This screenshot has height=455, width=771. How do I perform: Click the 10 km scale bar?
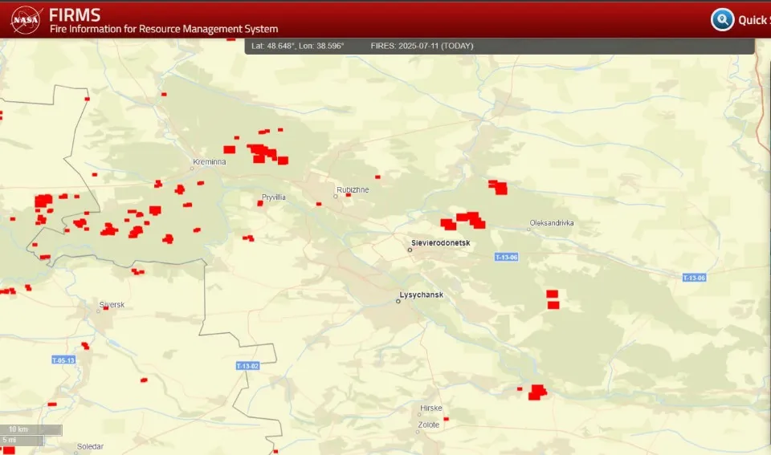31,430
